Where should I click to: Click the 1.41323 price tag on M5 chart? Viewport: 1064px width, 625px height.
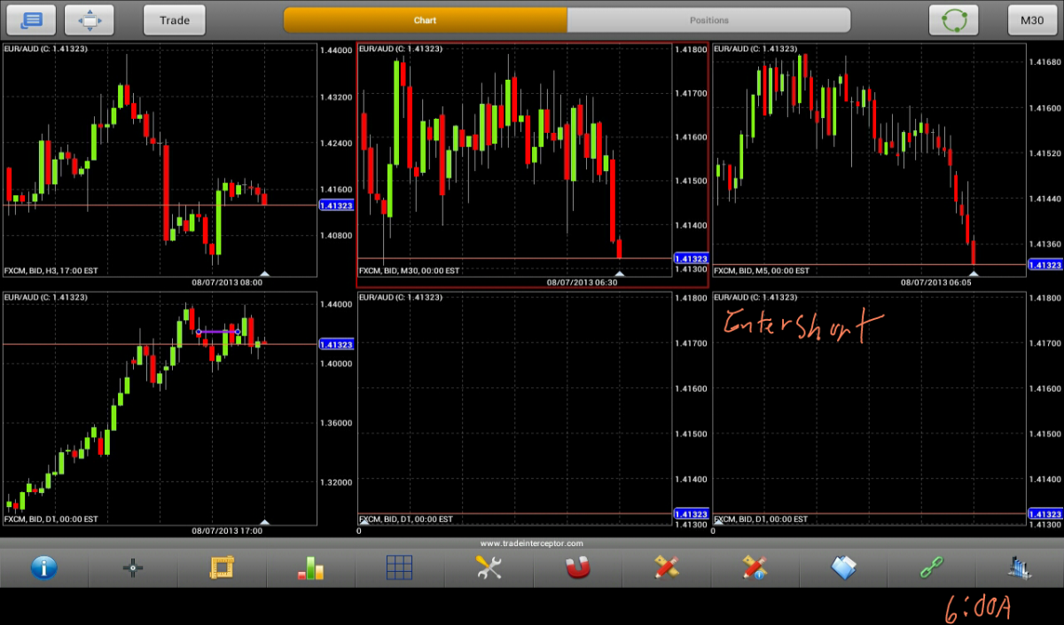coord(1045,264)
